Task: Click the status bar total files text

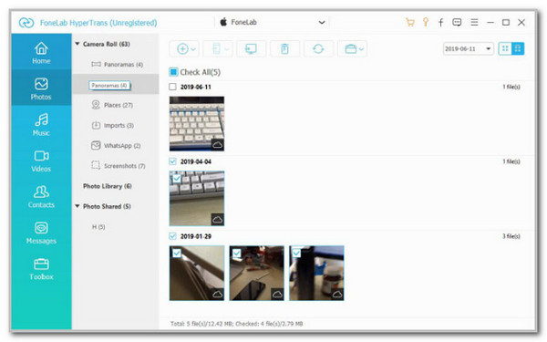Action: (x=236, y=324)
